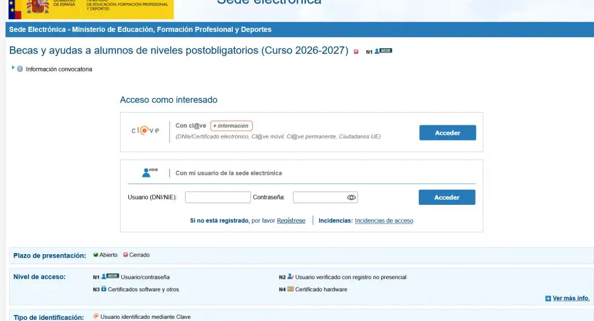The width and height of the screenshot is (594, 321).
Task: Click the blue info icon next to Información convocatoria
Action: (20, 69)
